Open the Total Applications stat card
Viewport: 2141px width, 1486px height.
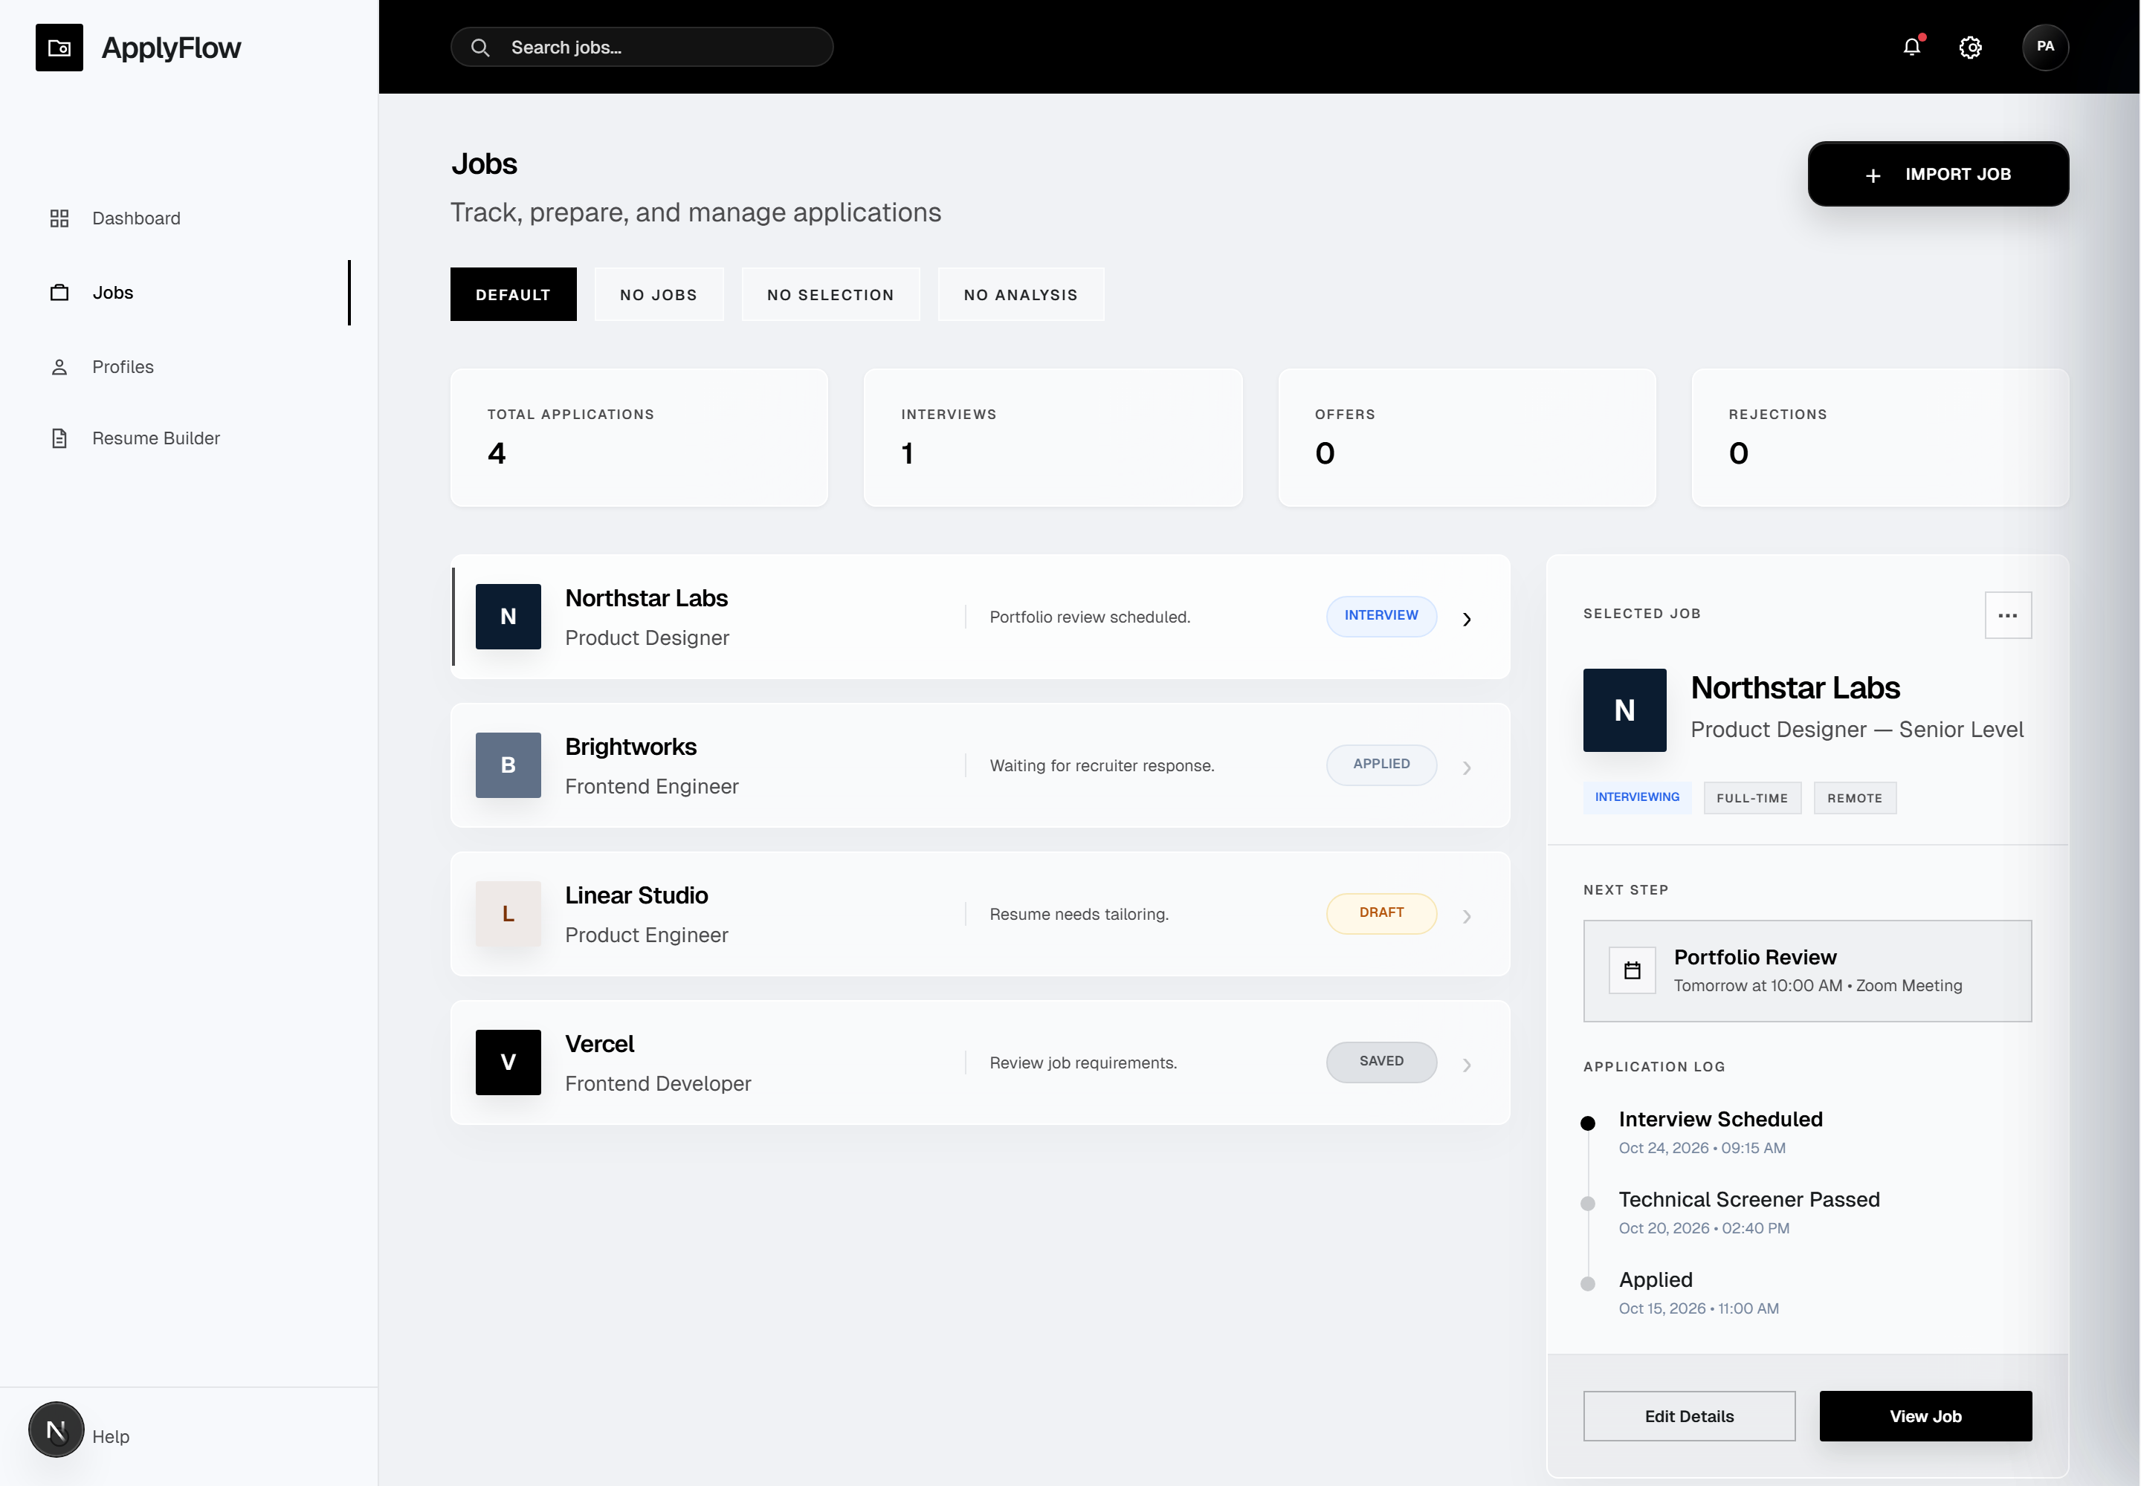click(x=639, y=438)
